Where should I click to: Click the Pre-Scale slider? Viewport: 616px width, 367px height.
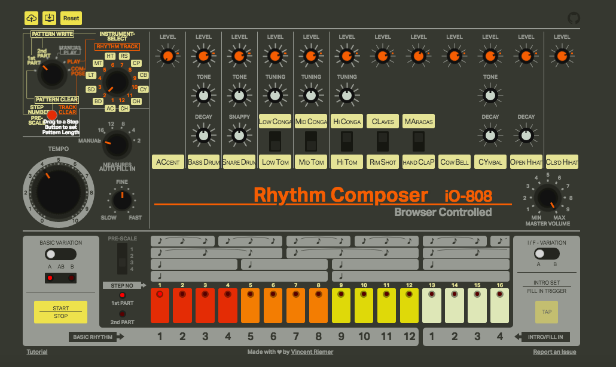click(x=122, y=258)
